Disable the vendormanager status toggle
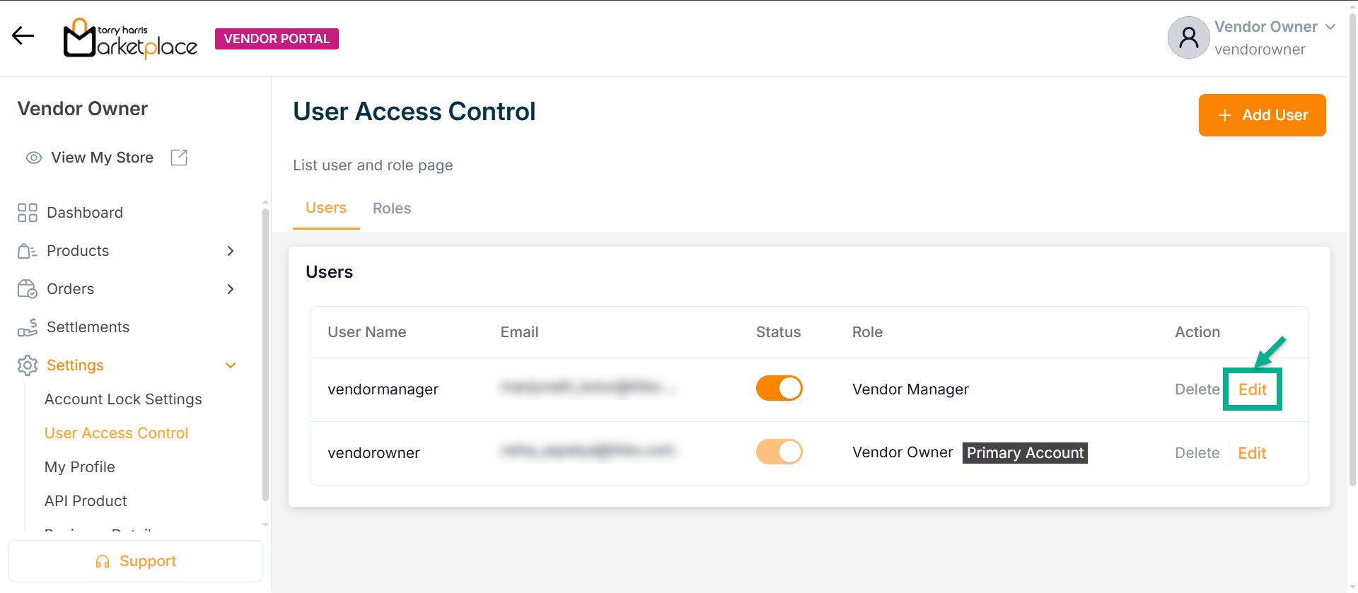Screen dimensions: 1358x593 tap(779, 388)
